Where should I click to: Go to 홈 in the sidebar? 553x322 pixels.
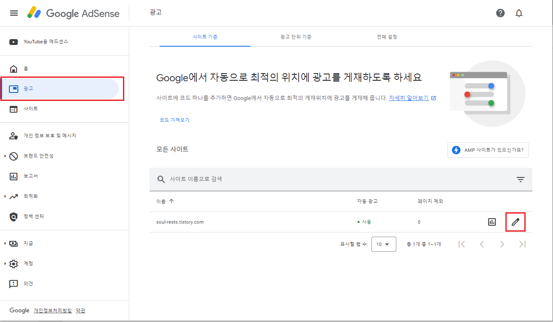26,69
